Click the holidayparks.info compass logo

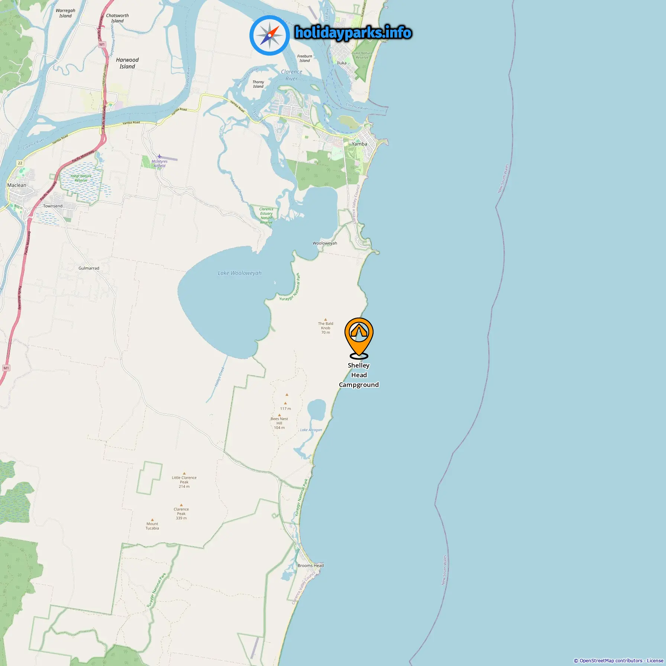click(269, 36)
